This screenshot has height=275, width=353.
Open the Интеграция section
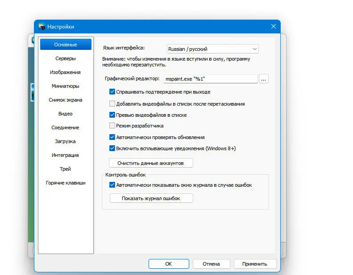pyautogui.click(x=66, y=155)
